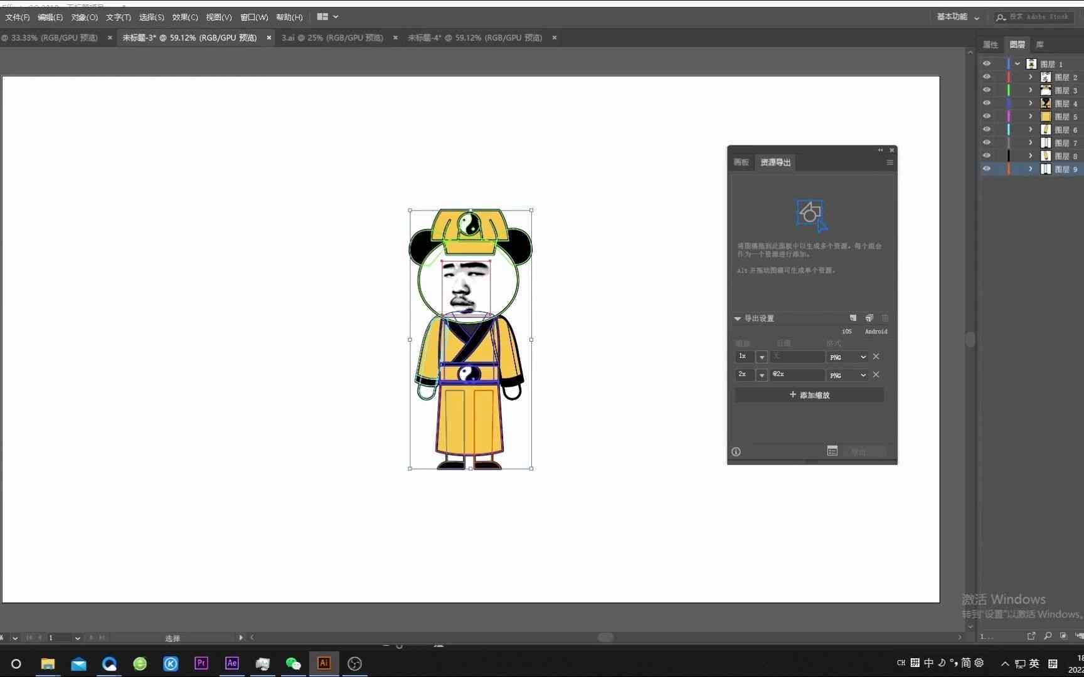Expand 图层 9 sublayer
The width and height of the screenshot is (1084, 677).
click(x=1030, y=169)
